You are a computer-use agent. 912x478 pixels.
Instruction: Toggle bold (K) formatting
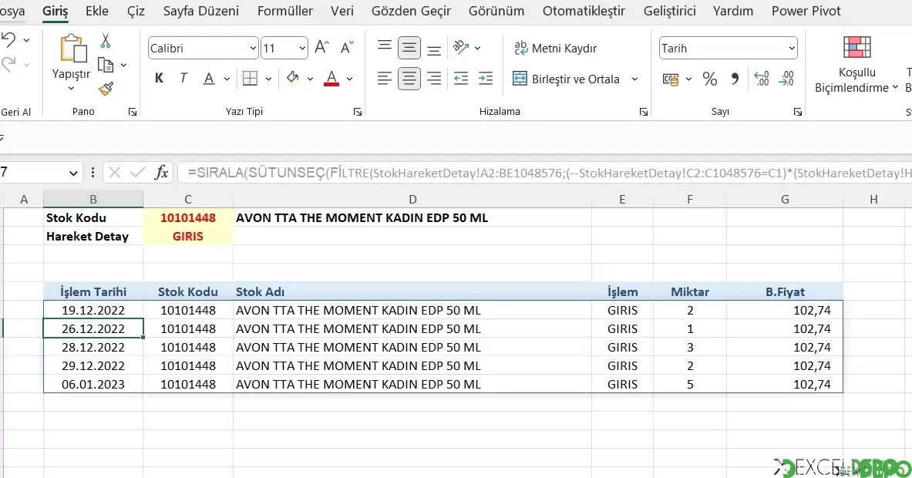(x=159, y=79)
